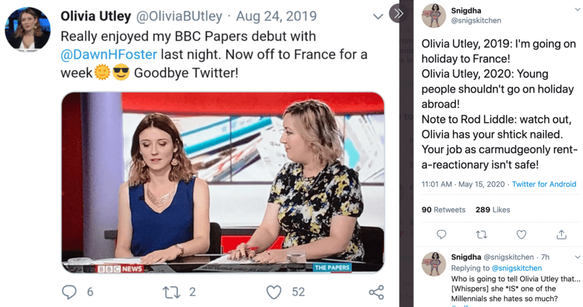Screen dimensions: 583x307
Task: Open Snigdha's profile picture
Action: 433,16
